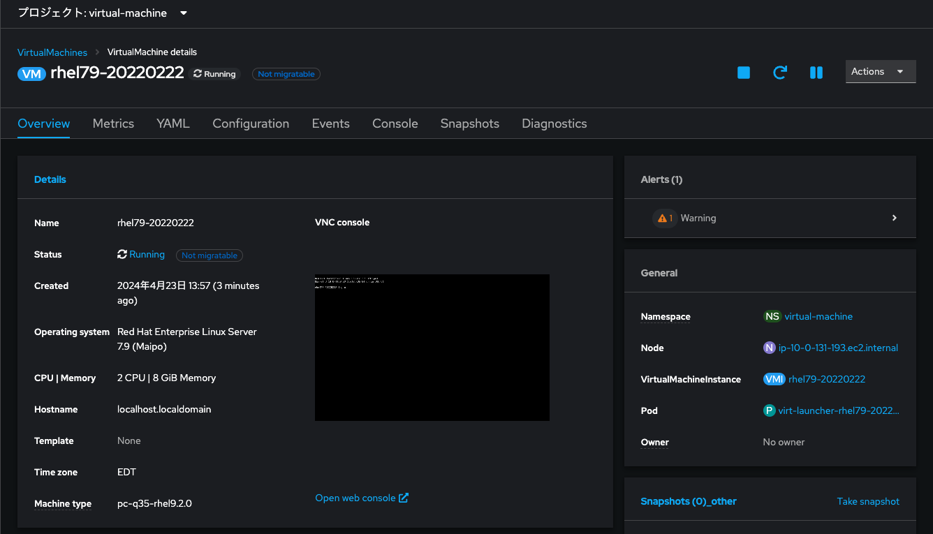The image size is (933, 534).
Task: Click the Namespace field label
Action: (x=666, y=316)
